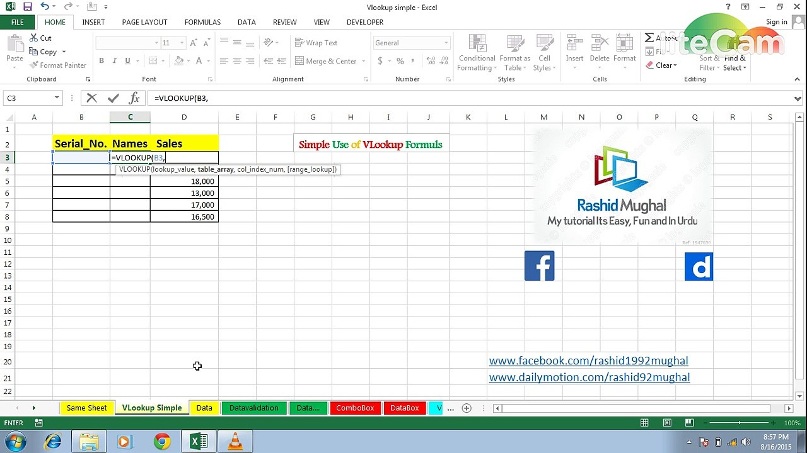
Task: Confirm the formula with the checkmark
Action: coord(113,98)
